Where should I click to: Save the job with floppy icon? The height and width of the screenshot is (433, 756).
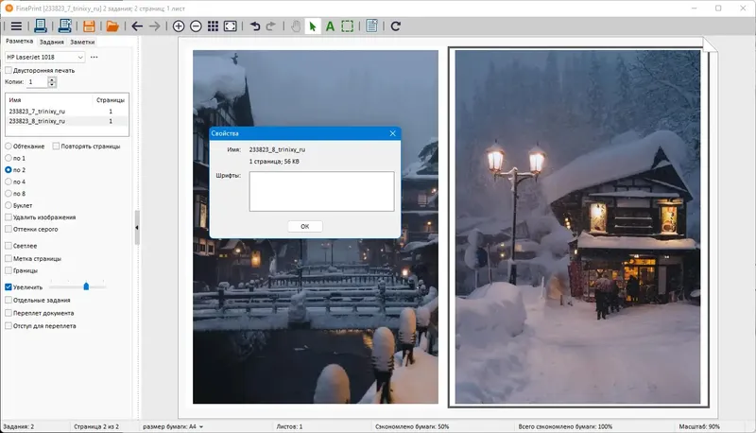[89, 26]
